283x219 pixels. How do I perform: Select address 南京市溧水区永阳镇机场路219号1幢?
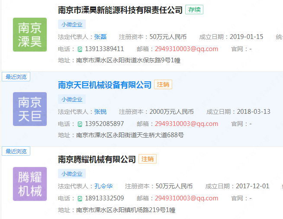(x=125, y=210)
